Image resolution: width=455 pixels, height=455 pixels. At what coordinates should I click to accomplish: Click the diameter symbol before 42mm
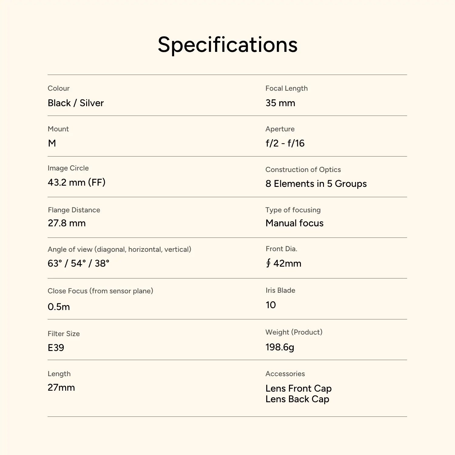click(x=268, y=263)
